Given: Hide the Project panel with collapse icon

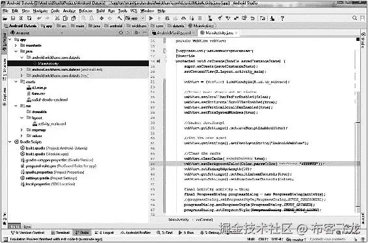Looking at the screenshot, I should [144, 33].
